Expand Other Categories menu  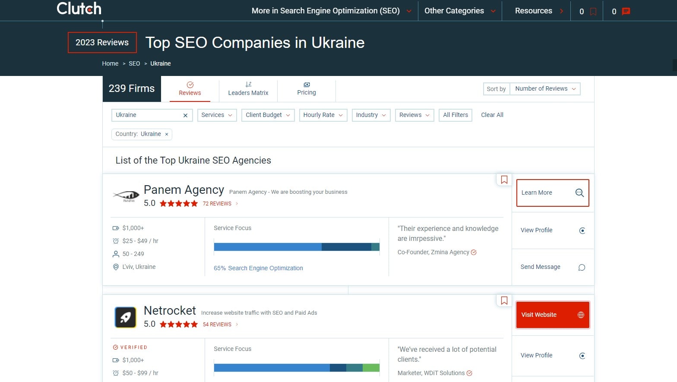(x=460, y=11)
